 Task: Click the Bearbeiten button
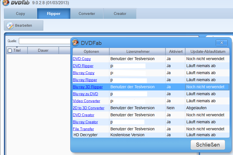click(x=24, y=26)
